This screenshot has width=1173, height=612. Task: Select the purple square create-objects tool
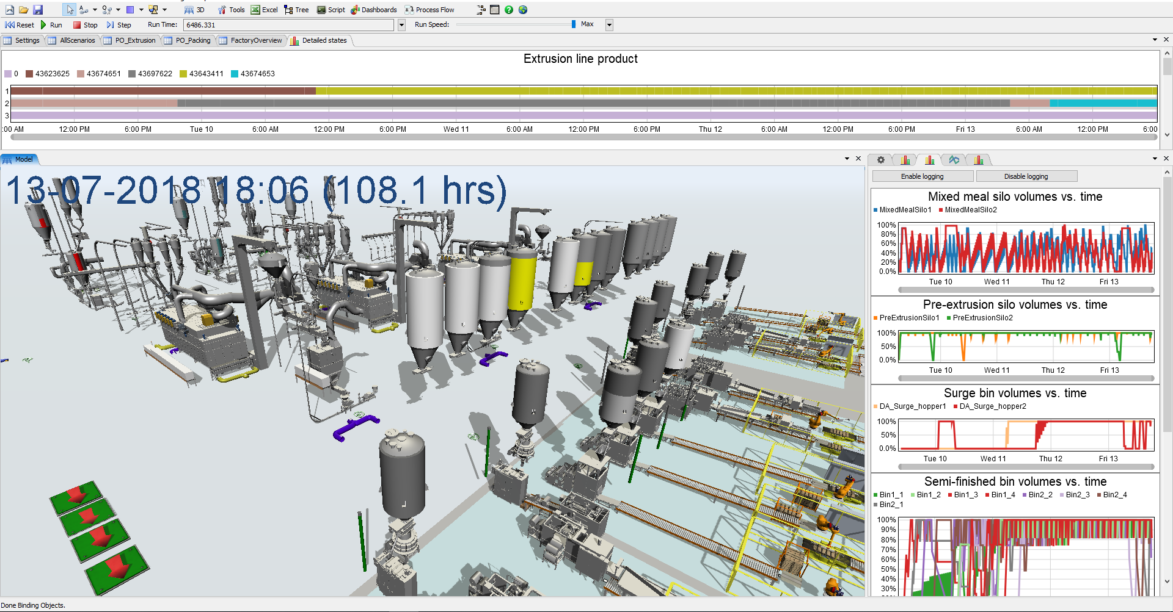(x=130, y=10)
